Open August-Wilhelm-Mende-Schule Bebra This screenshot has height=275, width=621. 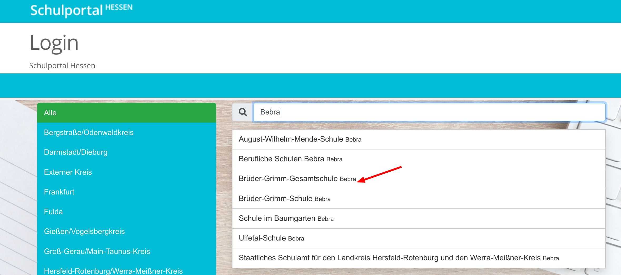pyautogui.click(x=419, y=139)
